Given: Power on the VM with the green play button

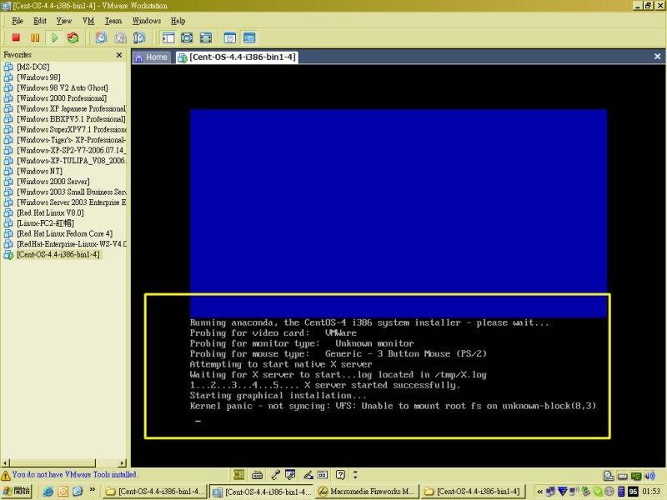Looking at the screenshot, I should click(x=54, y=37).
